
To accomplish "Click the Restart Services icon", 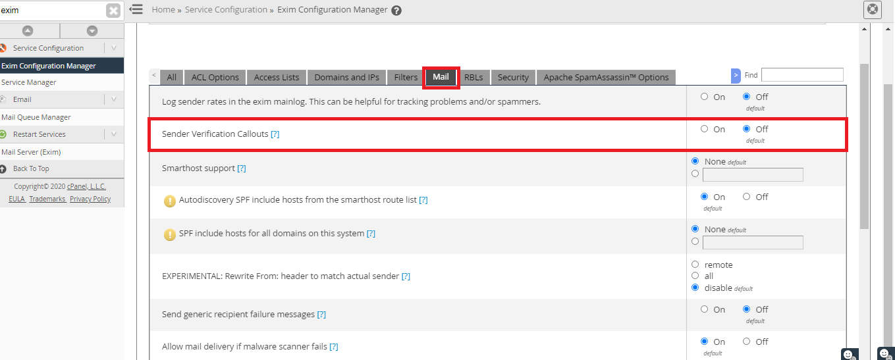I will point(3,134).
